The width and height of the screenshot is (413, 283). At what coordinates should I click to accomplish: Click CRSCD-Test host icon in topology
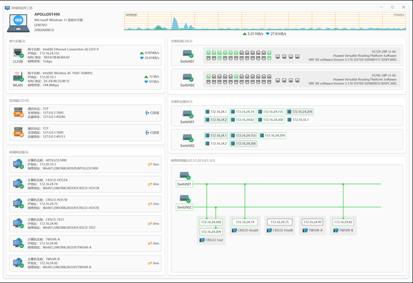[x=202, y=240]
